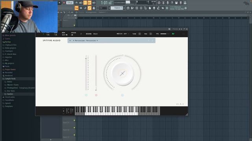
Task: Click the teal icon under the left slider
Action: pos(86,95)
